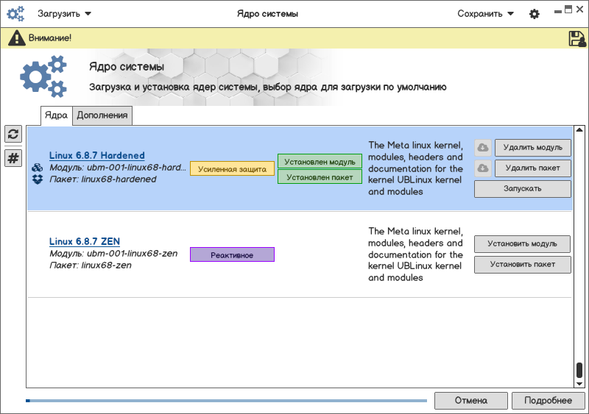Click download cloud icon beside Удалить модуль
The image size is (589, 414).
tap(482, 147)
